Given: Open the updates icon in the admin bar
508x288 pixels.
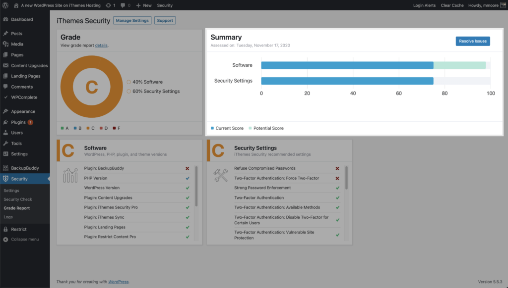Looking at the screenshot, I should (108, 5).
